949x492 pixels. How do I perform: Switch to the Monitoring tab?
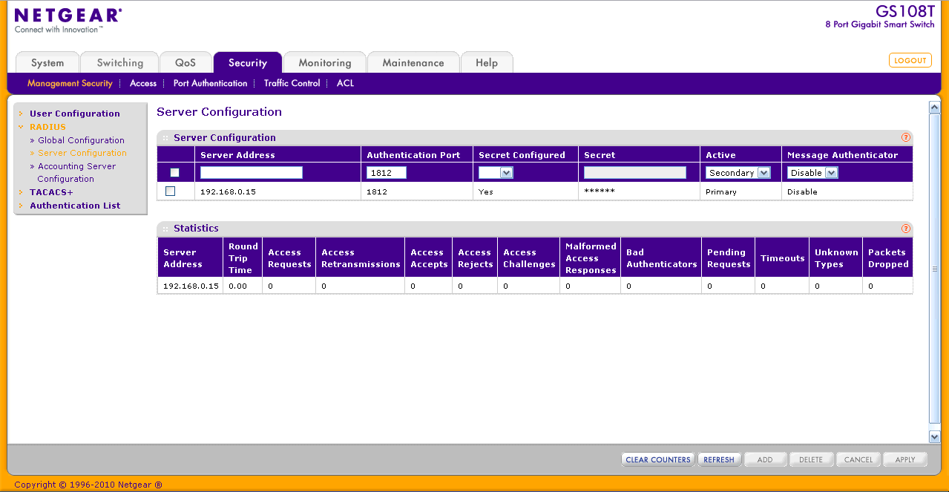tap(324, 63)
